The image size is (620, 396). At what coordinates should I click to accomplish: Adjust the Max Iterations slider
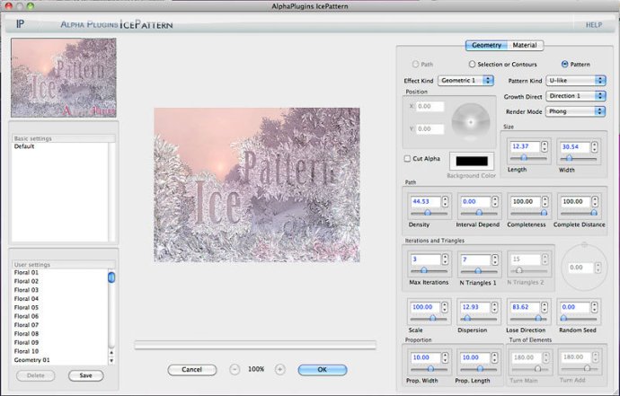pos(423,270)
